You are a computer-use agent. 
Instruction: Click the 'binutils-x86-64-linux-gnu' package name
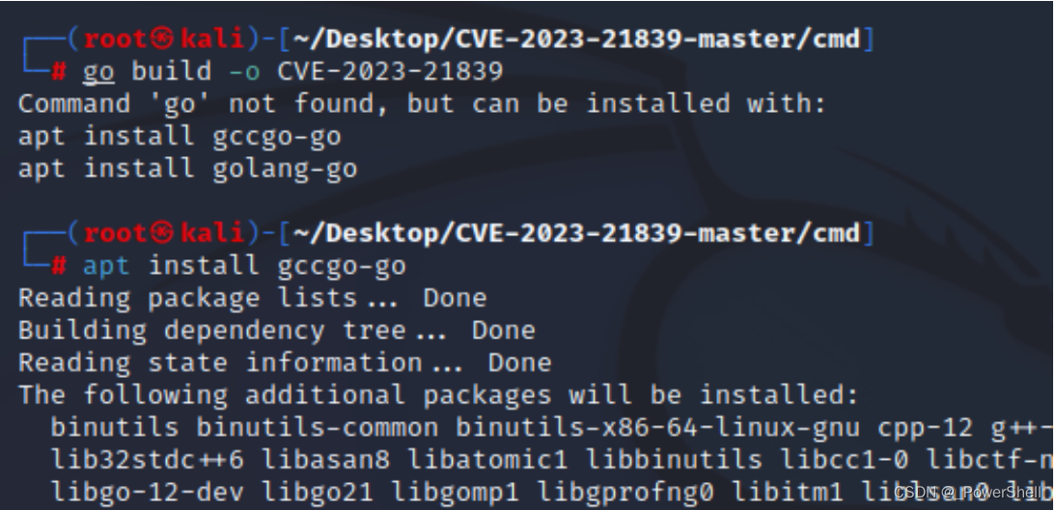click(657, 427)
